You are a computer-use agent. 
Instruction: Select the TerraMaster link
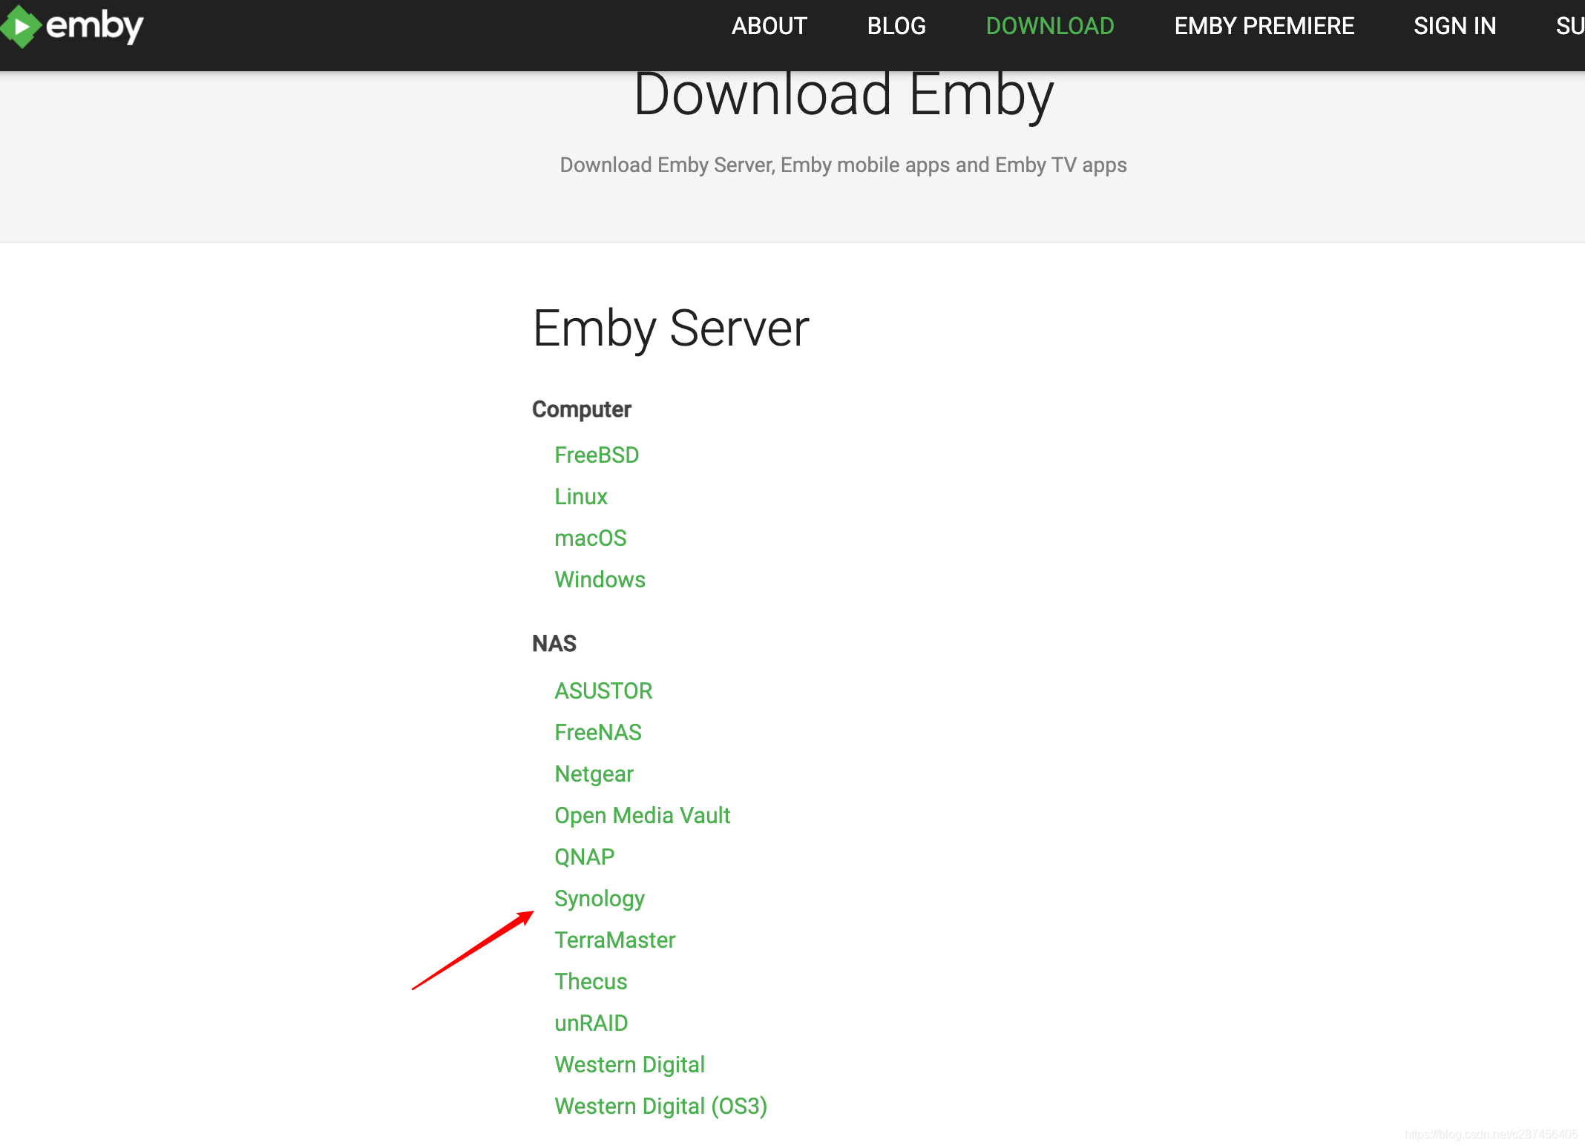(614, 940)
